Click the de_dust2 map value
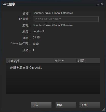This screenshot has height=112, width=106. 38,32
